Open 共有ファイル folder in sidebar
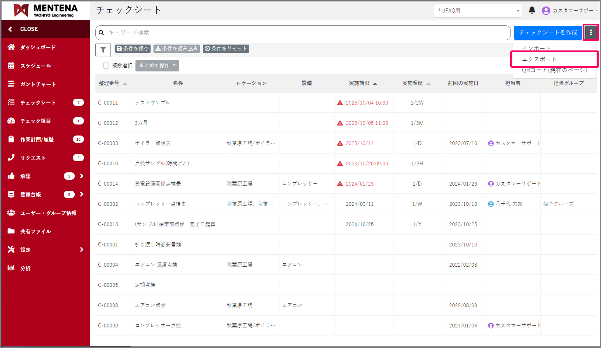601x348 pixels. (x=11, y=231)
